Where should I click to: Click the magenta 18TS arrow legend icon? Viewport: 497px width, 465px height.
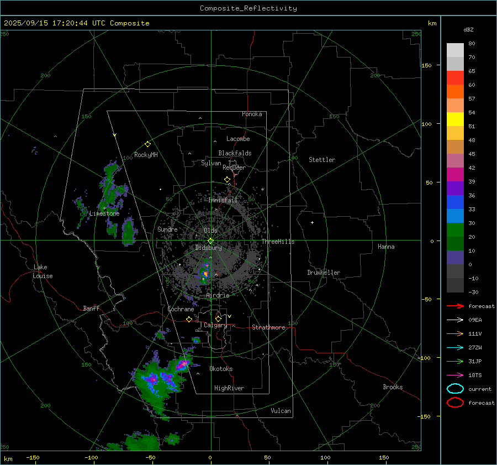click(455, 375)
